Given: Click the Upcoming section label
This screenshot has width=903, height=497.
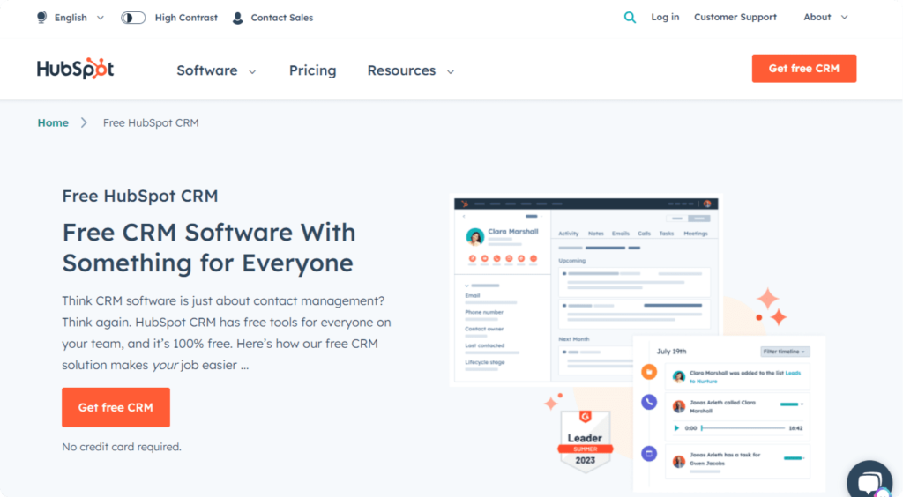Looking at the screenshot, I should pyautogui.click(x=571, y=261).
